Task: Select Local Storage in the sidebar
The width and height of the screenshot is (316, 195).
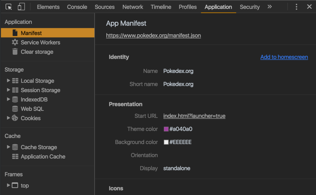Action: [37, 81]
